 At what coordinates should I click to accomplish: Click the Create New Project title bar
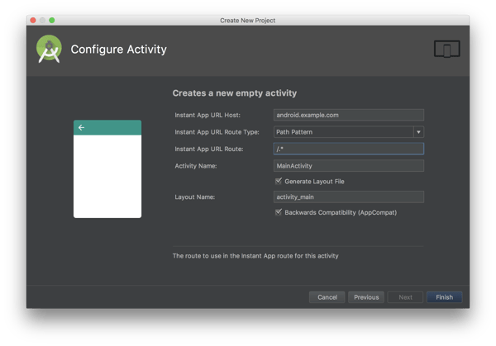tap(248, 20)
